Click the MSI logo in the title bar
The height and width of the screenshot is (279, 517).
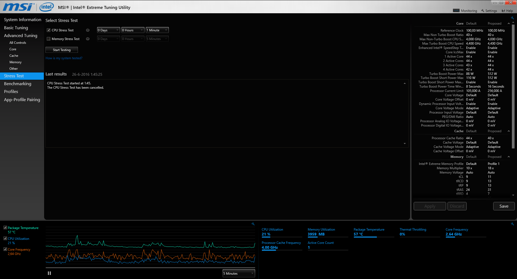(18, 7)
